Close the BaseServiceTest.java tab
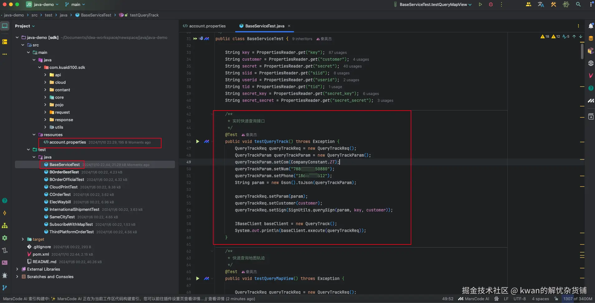 pyautogui.click(x=289, y=26)
